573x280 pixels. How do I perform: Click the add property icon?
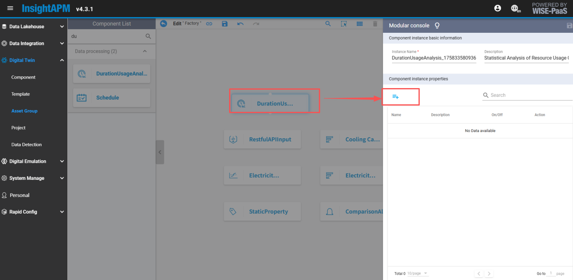(x=395, y=96)
